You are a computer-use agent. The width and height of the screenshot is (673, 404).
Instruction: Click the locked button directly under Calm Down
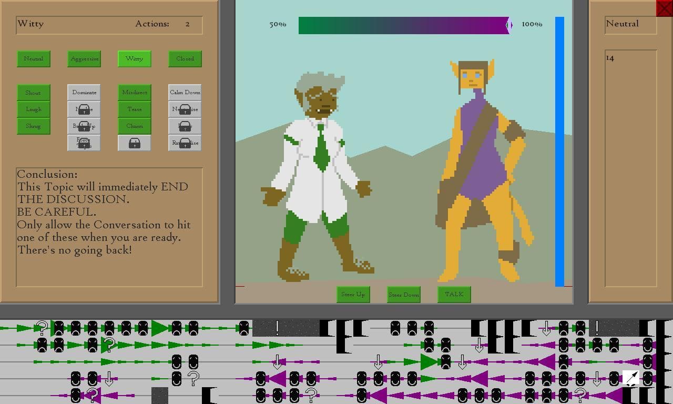click(185, 109)
